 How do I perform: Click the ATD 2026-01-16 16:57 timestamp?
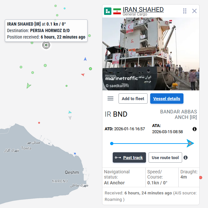125,129
